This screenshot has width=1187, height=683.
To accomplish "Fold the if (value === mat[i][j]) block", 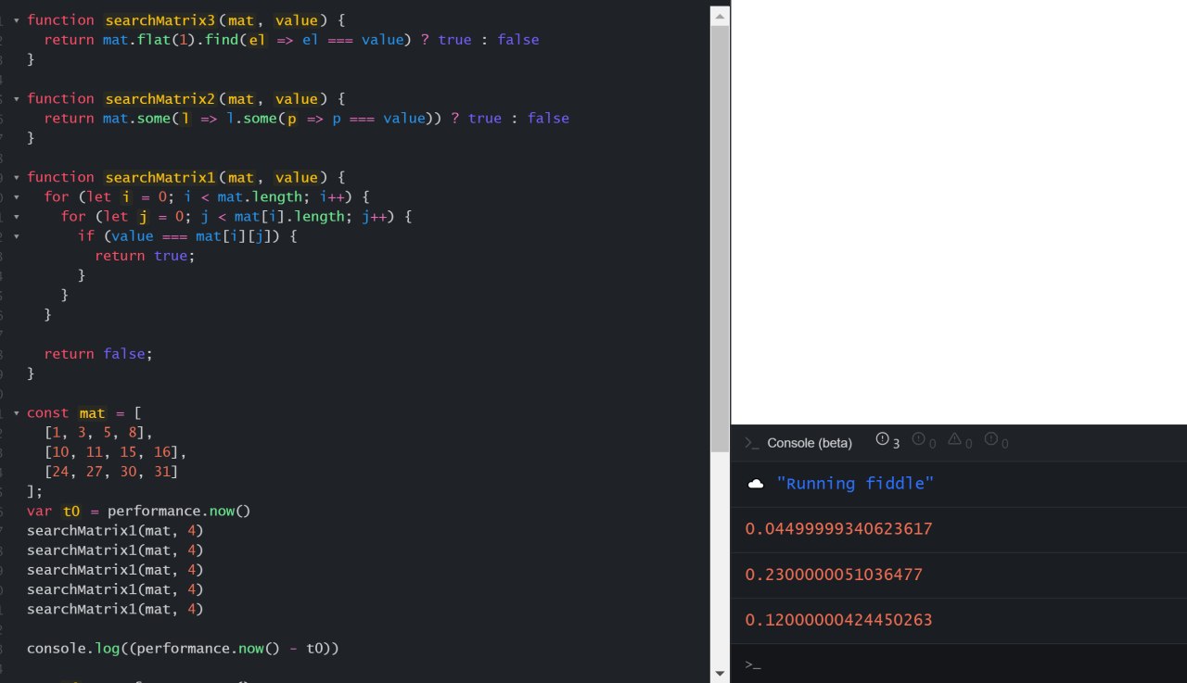I will [16, 236].
